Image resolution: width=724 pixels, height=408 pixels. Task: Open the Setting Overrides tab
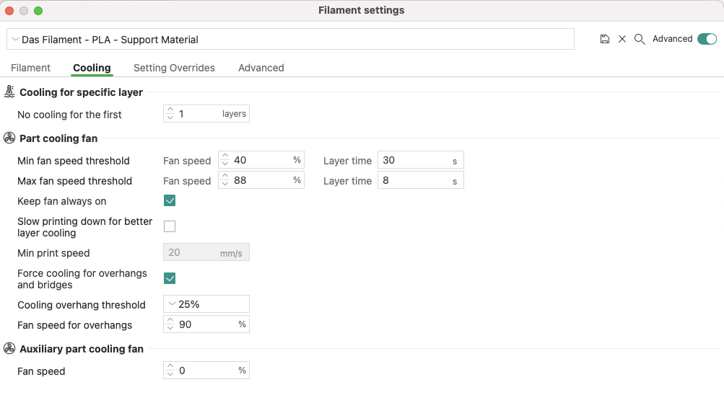pos(174,68)
